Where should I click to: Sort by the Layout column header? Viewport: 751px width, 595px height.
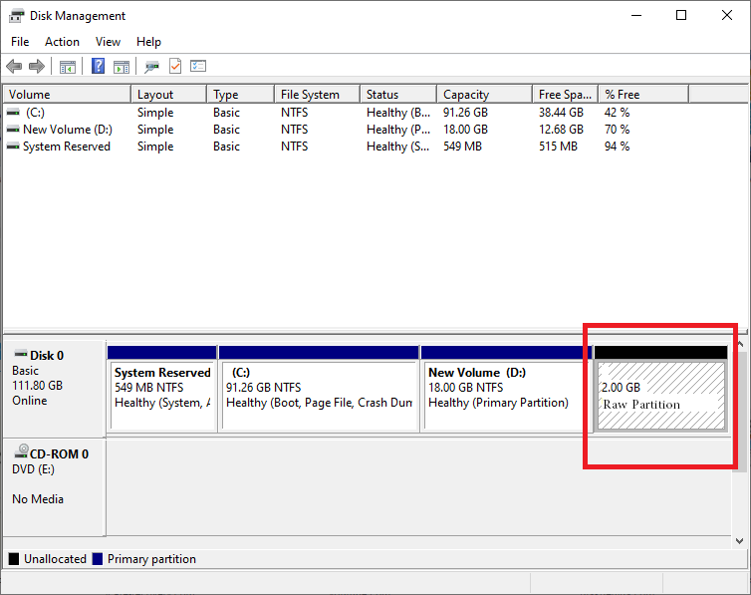tap(169, 95)
